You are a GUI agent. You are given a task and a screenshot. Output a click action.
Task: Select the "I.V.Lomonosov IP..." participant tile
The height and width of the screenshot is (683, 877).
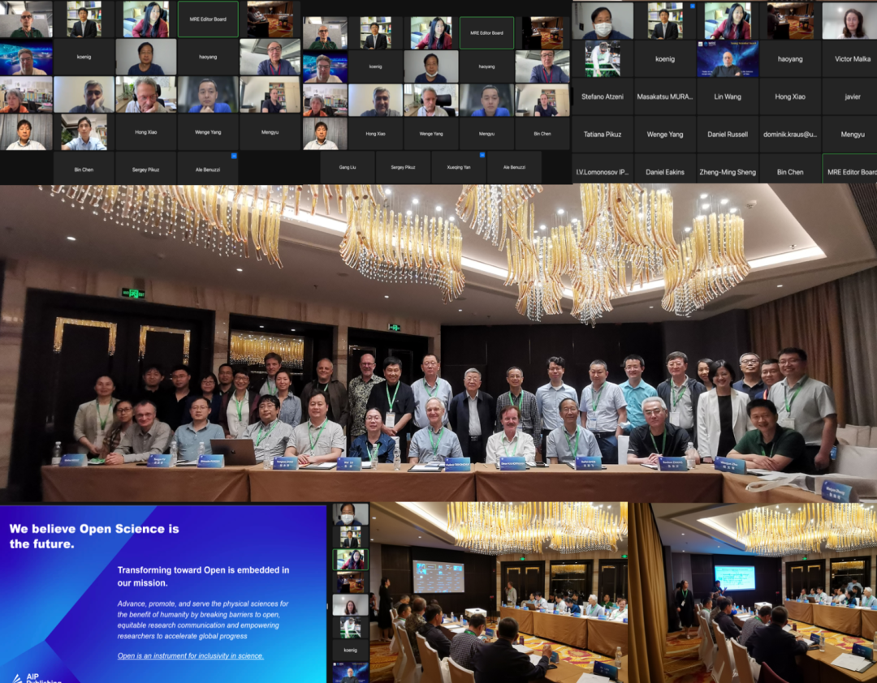[603, 172]
